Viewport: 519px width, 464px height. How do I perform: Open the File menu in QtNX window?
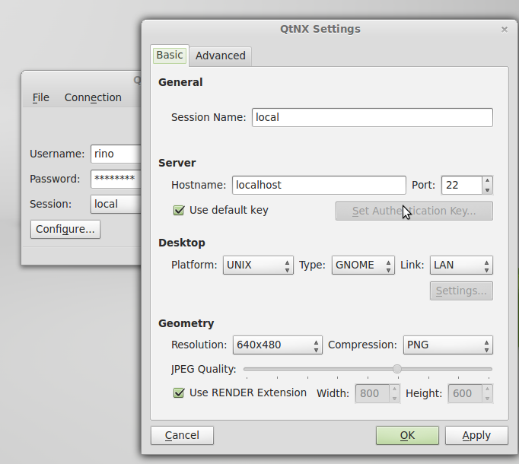(40, 97)
